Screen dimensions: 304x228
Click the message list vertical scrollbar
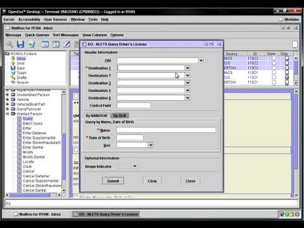296,70
